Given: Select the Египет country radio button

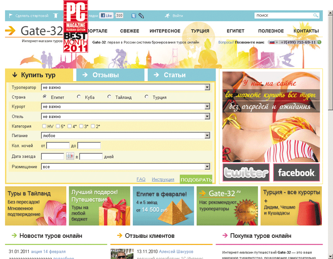Looking at the screenshot, I should click(45, 97).
